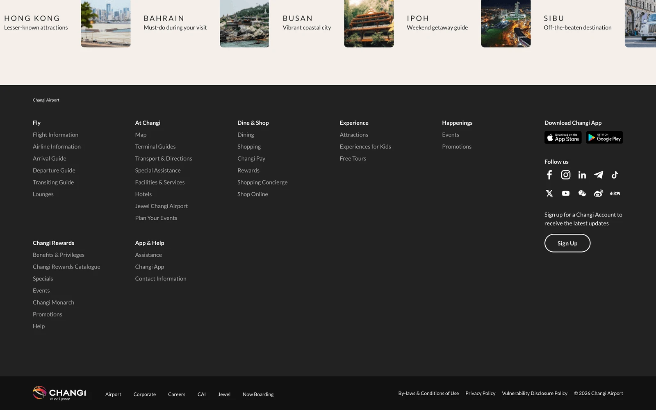
Task: Open Dining under Dine & Shop
Action: click(246, 135)
